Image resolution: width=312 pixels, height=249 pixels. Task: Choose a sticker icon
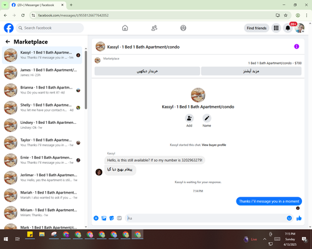(112, 218)
